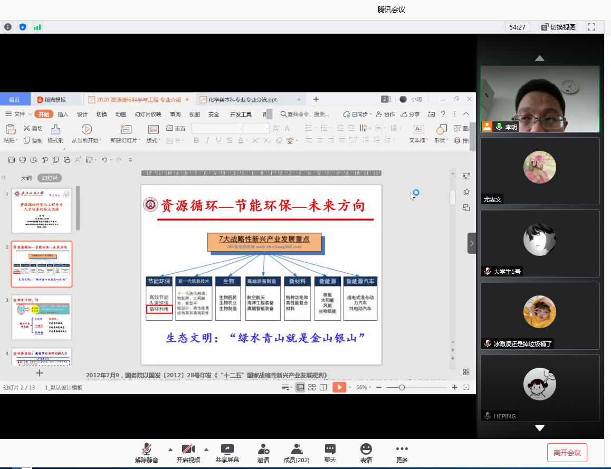Click the 离开会议 leave button
This screenshot has width=611, height=469.
[567, 453]
